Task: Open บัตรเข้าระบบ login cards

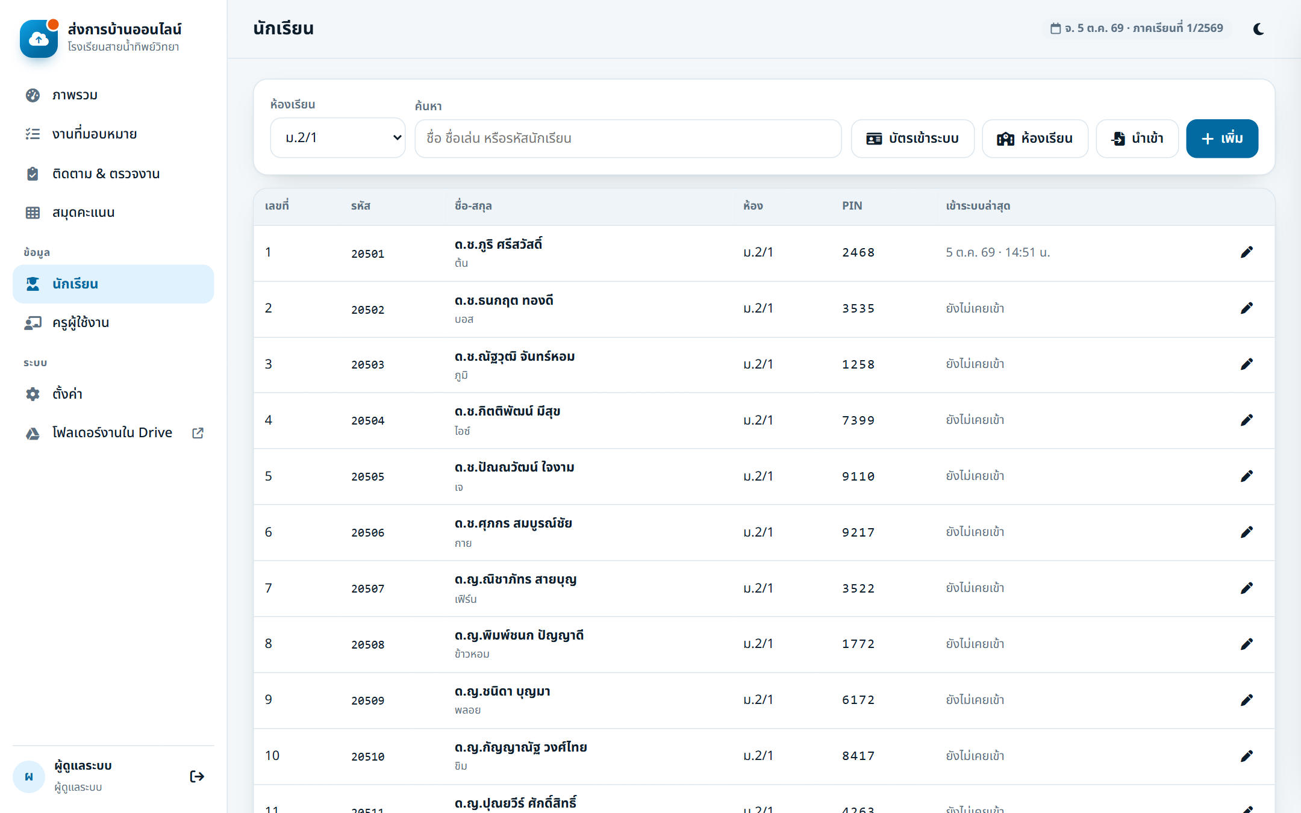Action: click(x=913, y=139)
